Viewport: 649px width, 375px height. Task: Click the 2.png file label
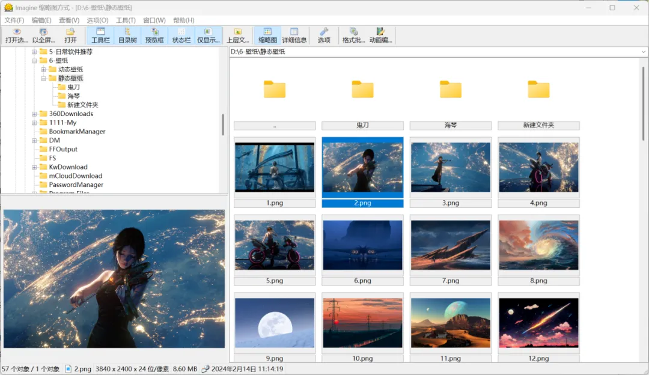click(362, 203)
